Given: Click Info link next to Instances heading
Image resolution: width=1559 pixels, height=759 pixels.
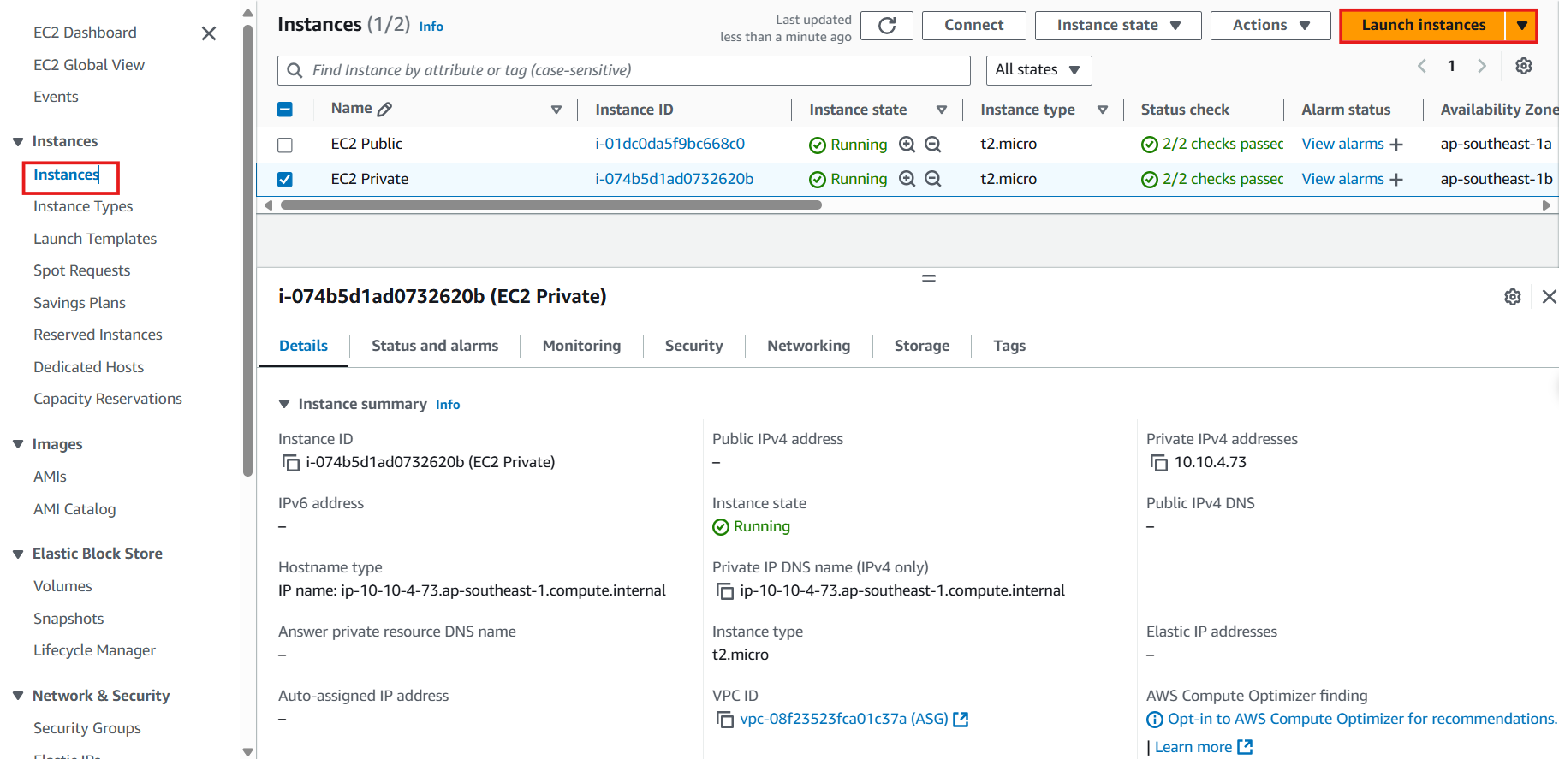Looking at the screenshot, I should [431, 27].
